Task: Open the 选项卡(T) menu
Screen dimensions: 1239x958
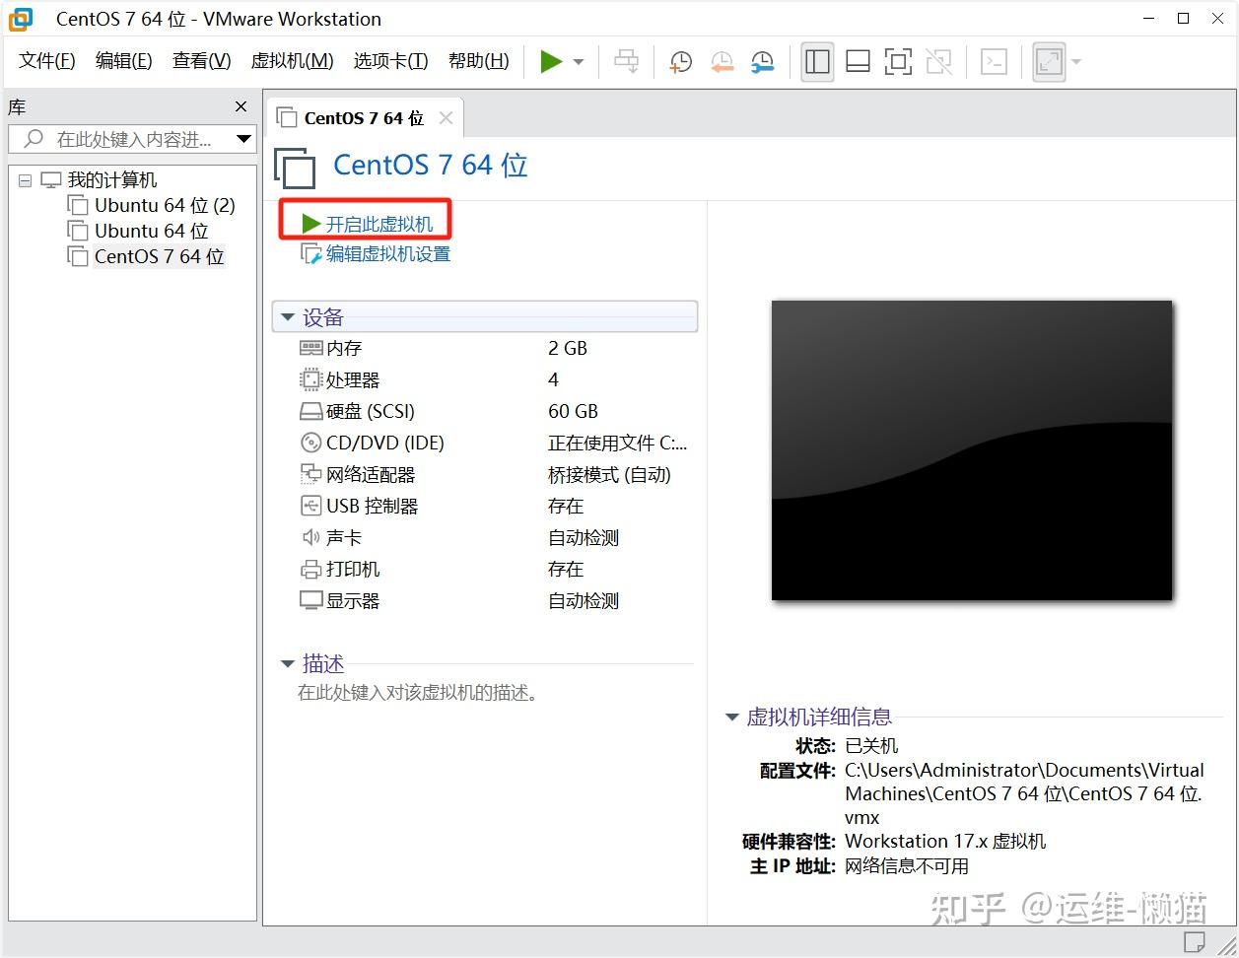Action: (x=391, y=61)
